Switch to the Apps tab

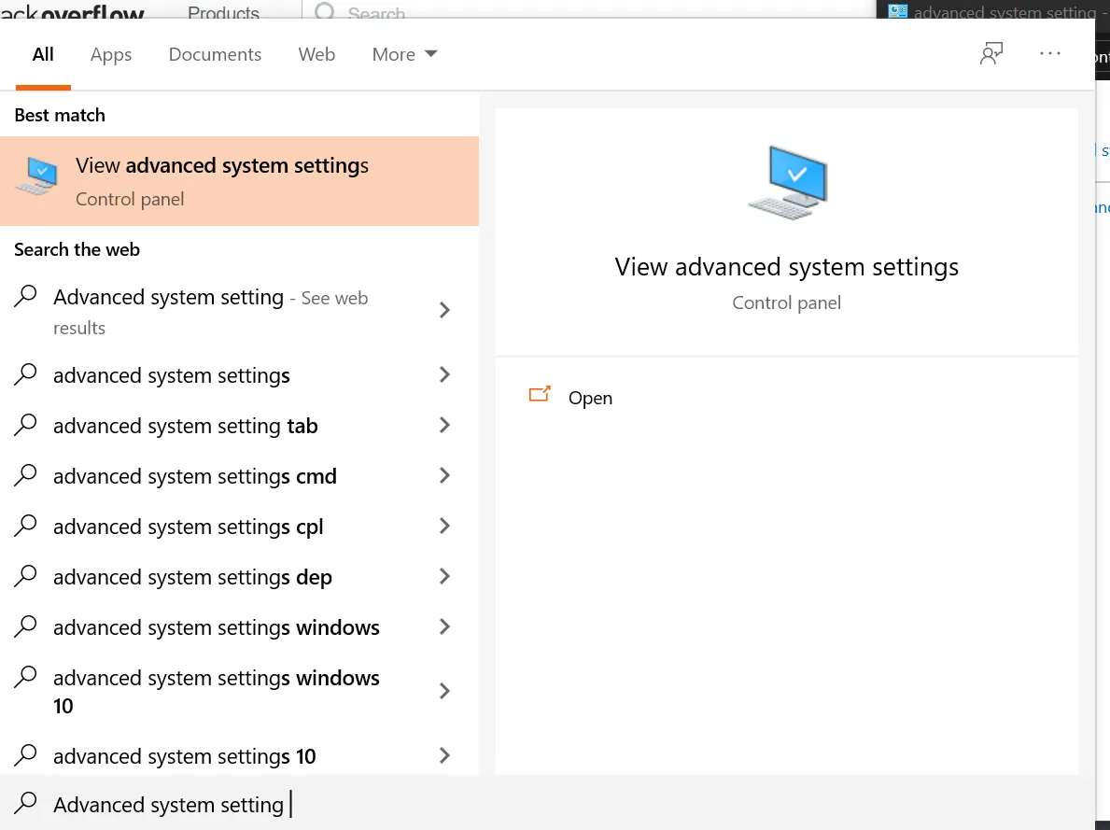coord(111,54)
